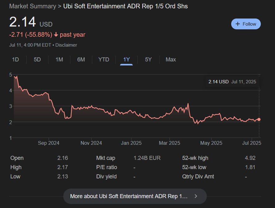
Task: Click the Jul 2025 axis label
Action: pos(252,143)
